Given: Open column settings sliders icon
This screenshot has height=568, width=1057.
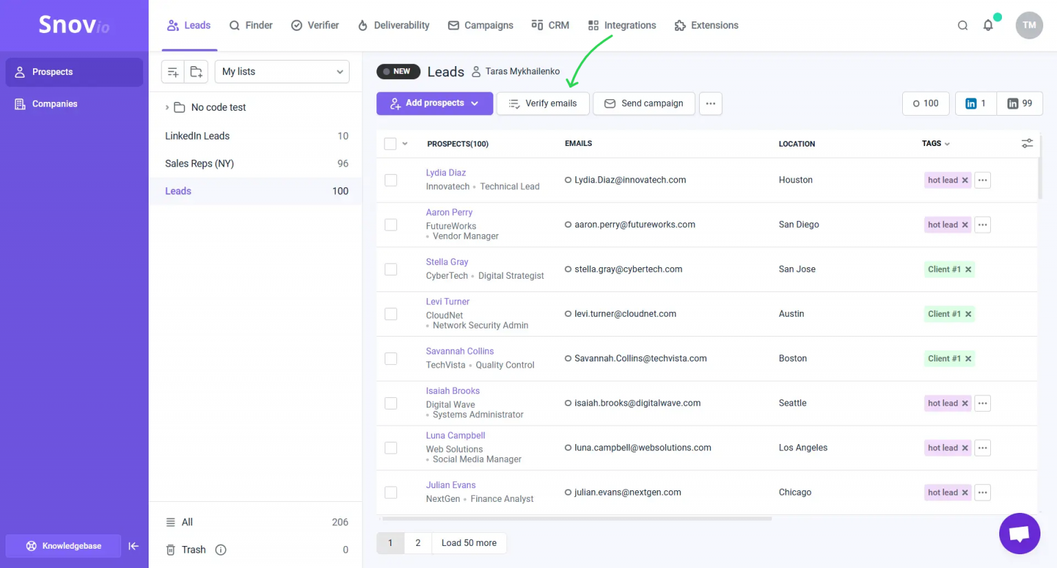Looking at the screenshot, I should 1027,143.
